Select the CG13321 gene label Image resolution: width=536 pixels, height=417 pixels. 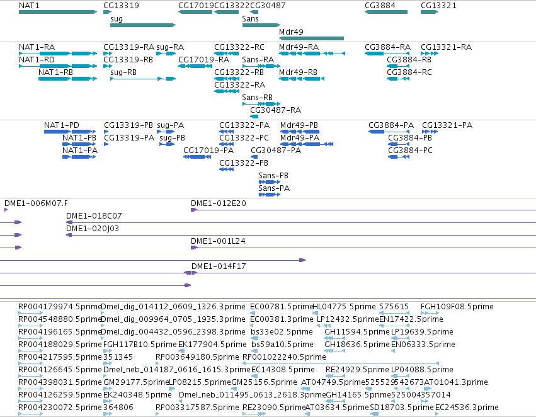(438, 6)
